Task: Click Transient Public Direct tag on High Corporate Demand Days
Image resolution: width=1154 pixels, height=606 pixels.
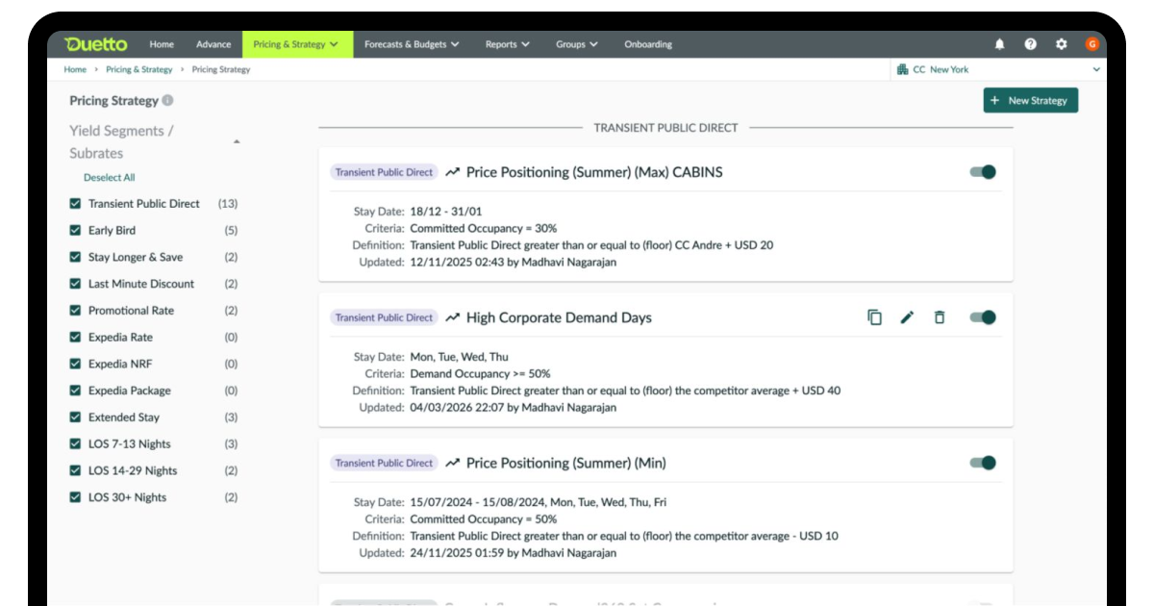Action: [x=384, y=317]
